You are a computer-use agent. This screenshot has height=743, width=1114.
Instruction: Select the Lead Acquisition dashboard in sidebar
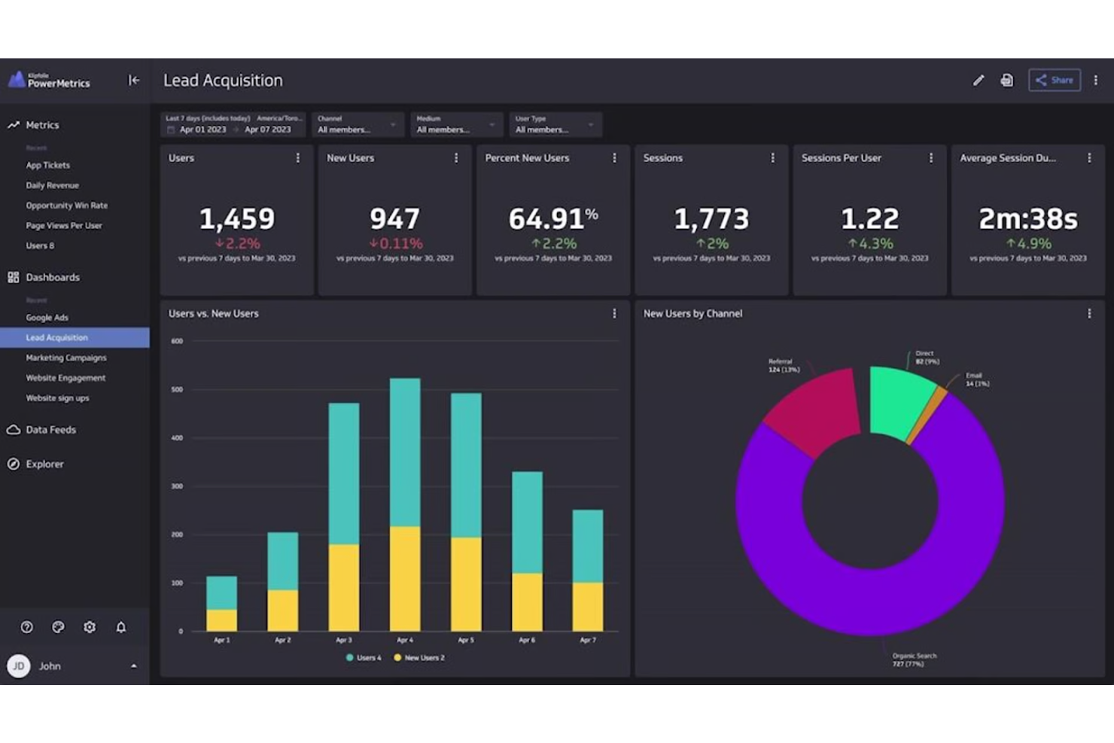(x=75, y=337)
